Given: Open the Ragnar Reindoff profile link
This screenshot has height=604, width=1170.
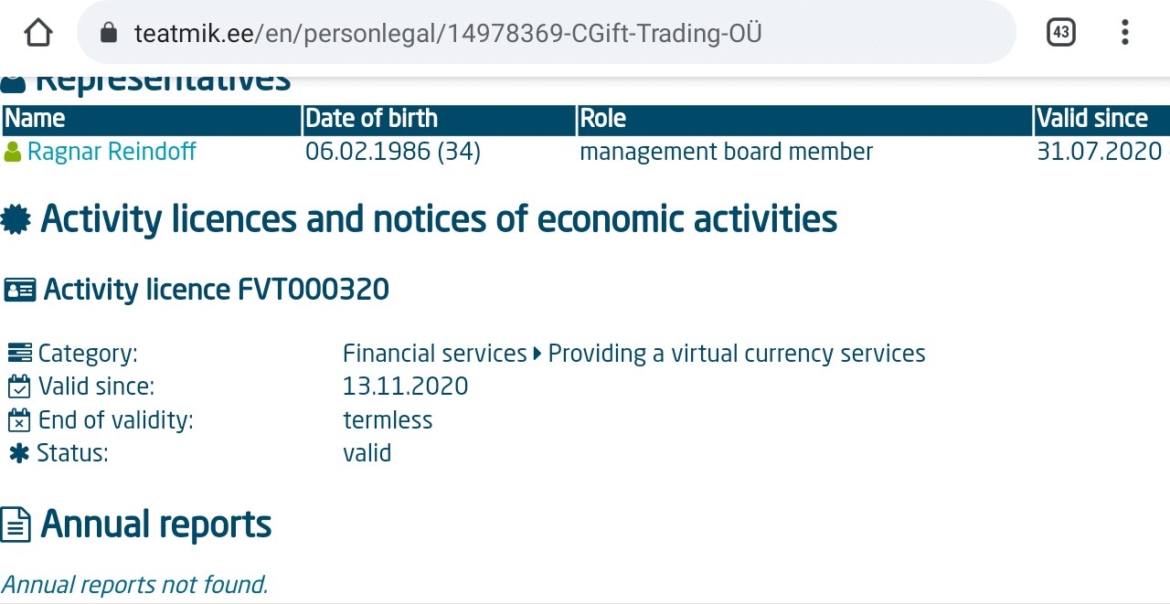Looking at the screenshot, I should 112,152.
